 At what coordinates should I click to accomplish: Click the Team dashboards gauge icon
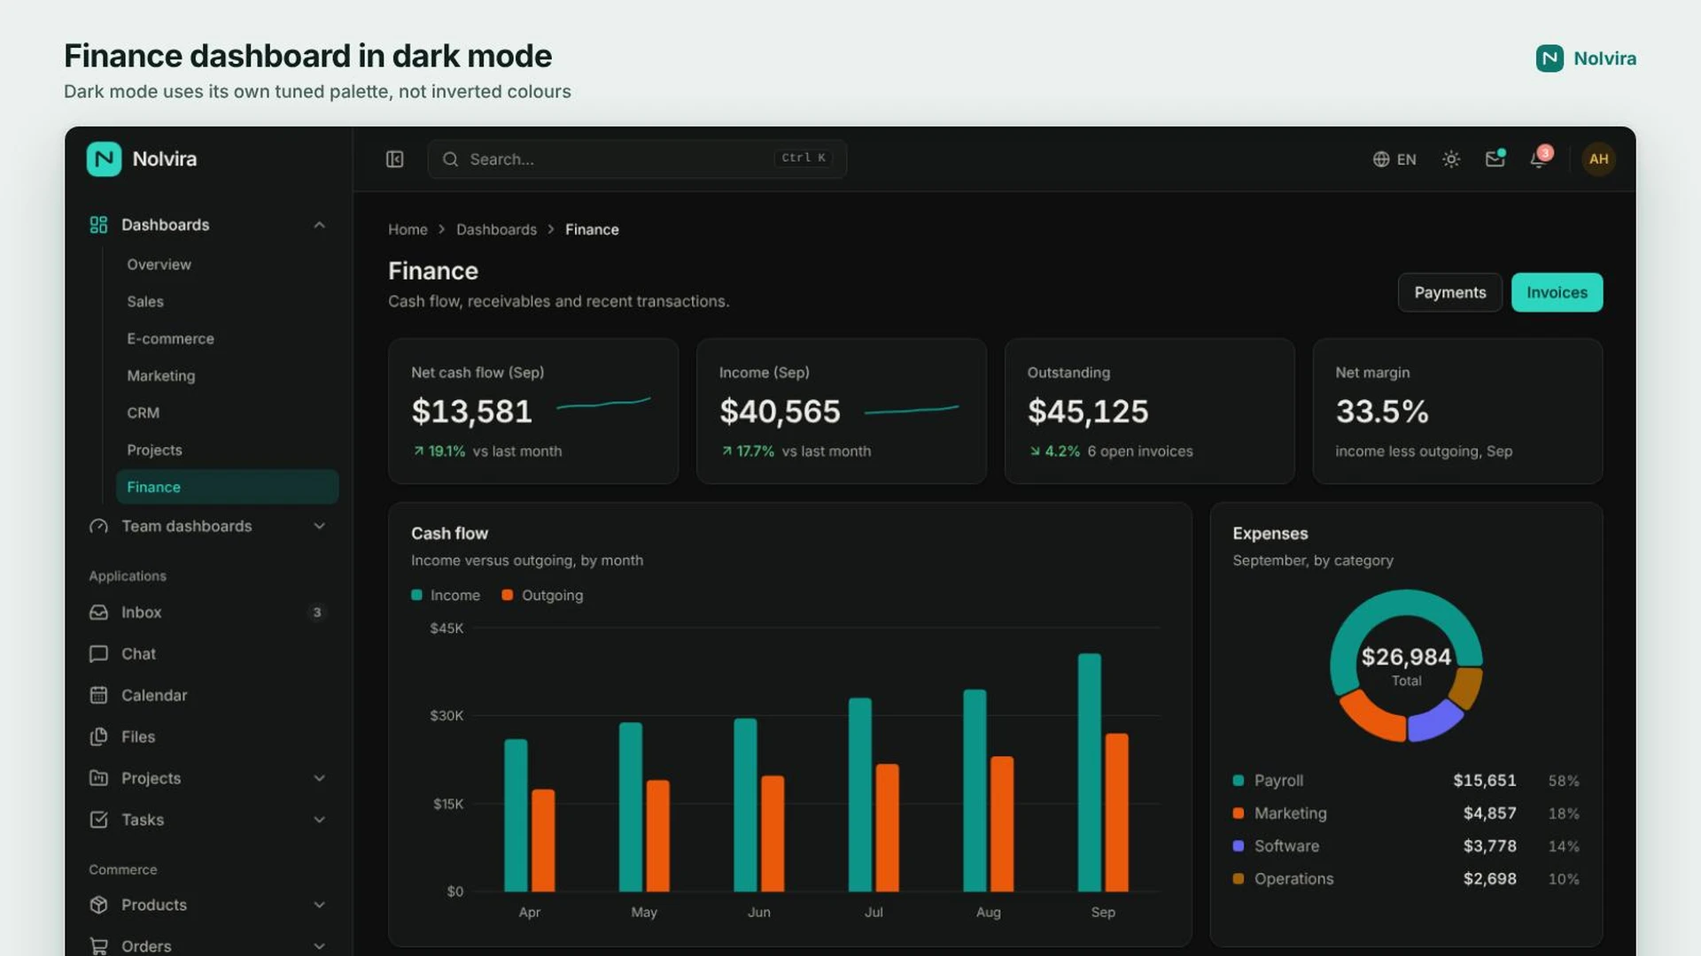pos(98,526)
